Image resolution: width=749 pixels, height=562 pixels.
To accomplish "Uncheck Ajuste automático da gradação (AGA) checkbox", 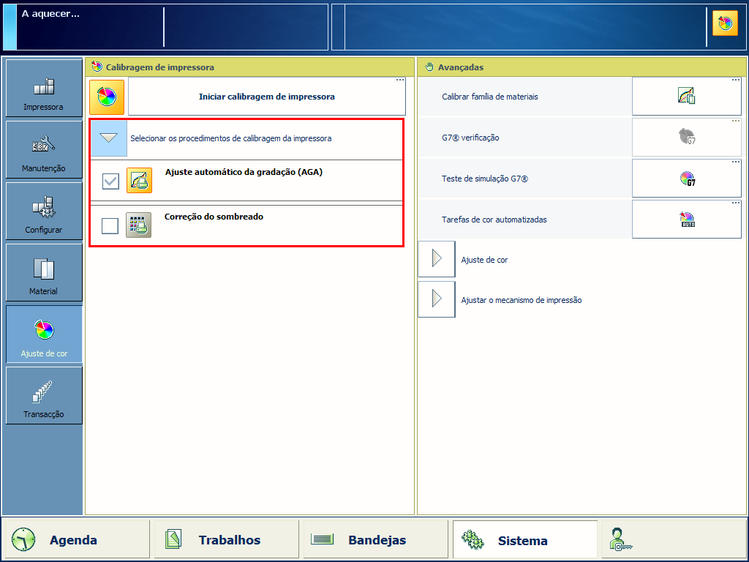I will [110, 181].
